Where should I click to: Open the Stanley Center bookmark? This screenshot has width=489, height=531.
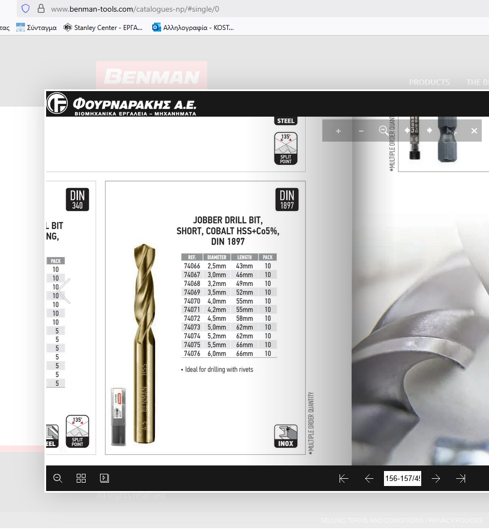tap(103, 27)
